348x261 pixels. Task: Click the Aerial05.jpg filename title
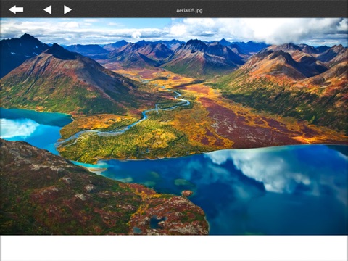pos(189,11)
